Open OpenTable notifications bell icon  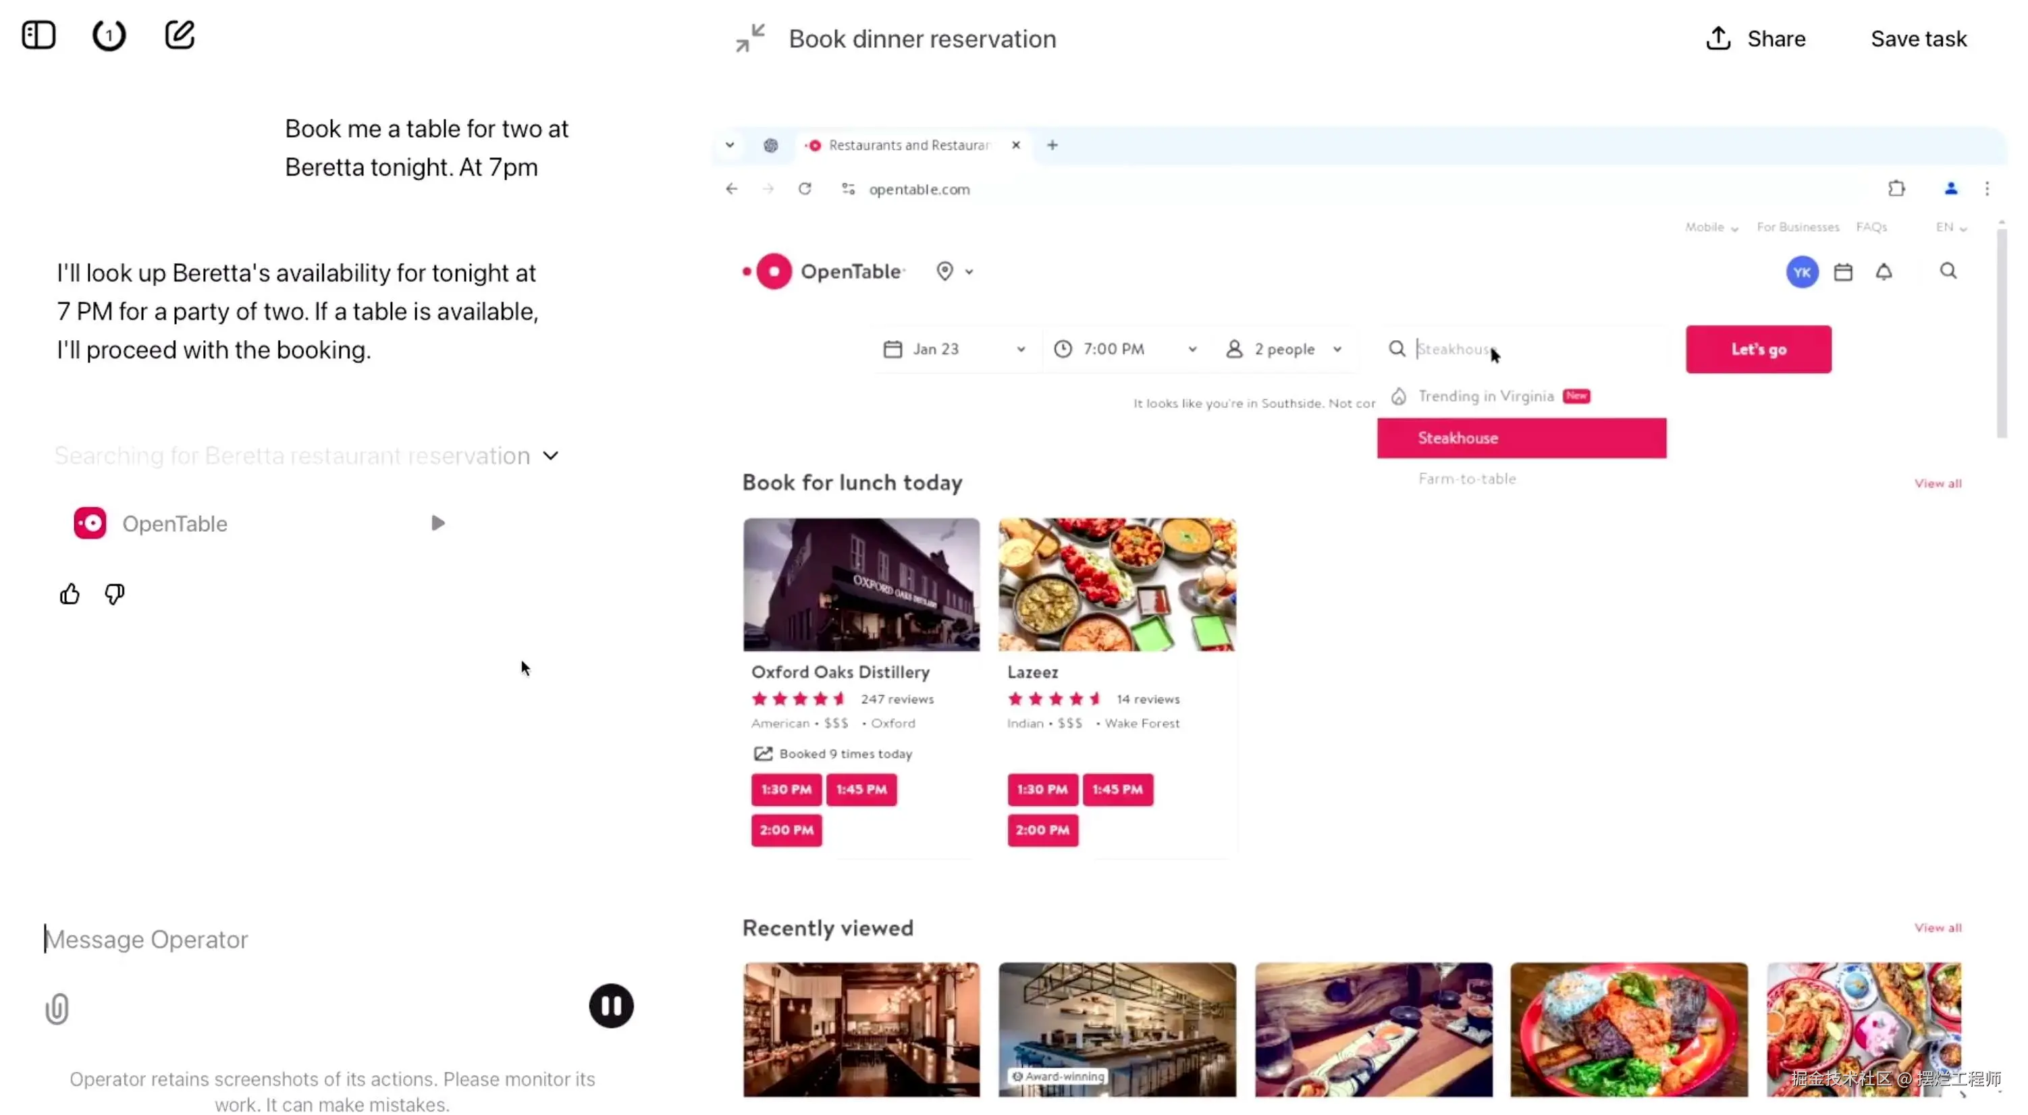(1883, 272)
